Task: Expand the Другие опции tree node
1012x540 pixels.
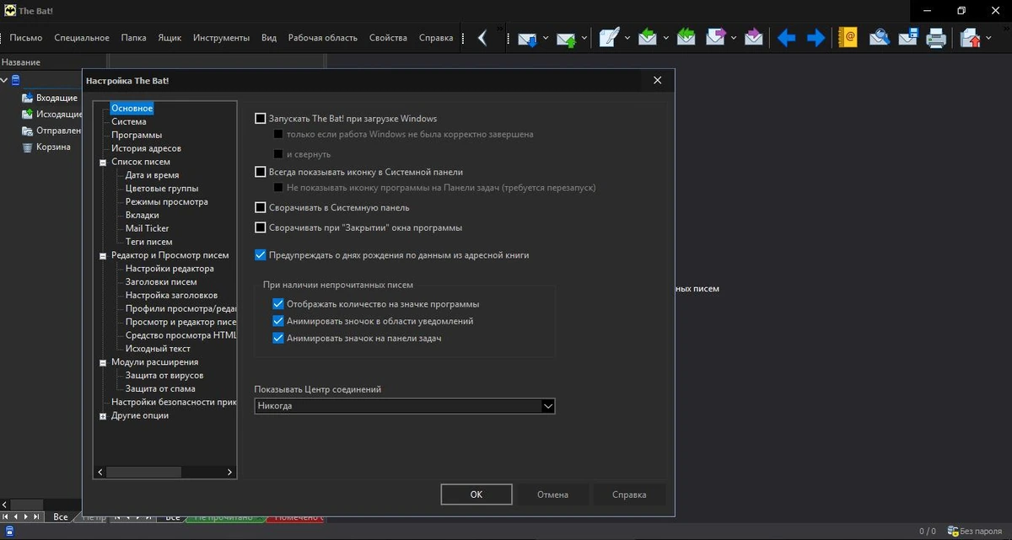Action: click(103, 416)
